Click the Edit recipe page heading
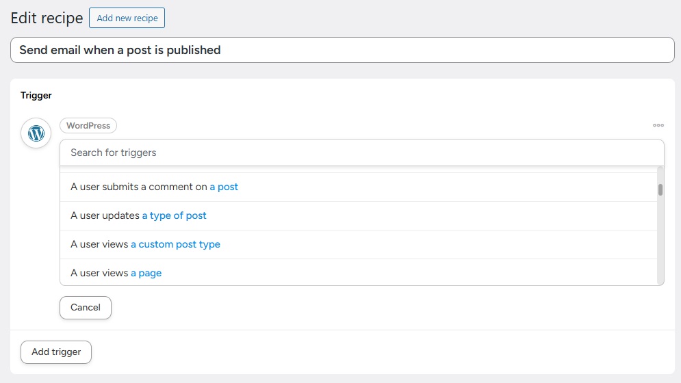The width and height of the screenshot is (681, 383). (x=47, y=18)
